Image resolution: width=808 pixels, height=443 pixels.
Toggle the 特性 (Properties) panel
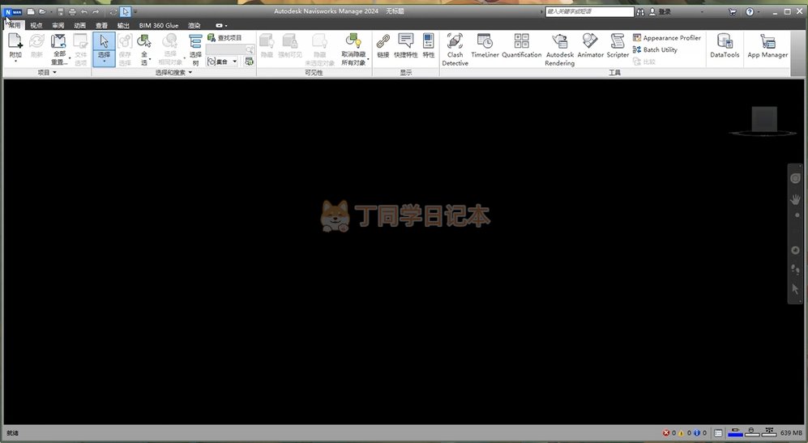428,45
